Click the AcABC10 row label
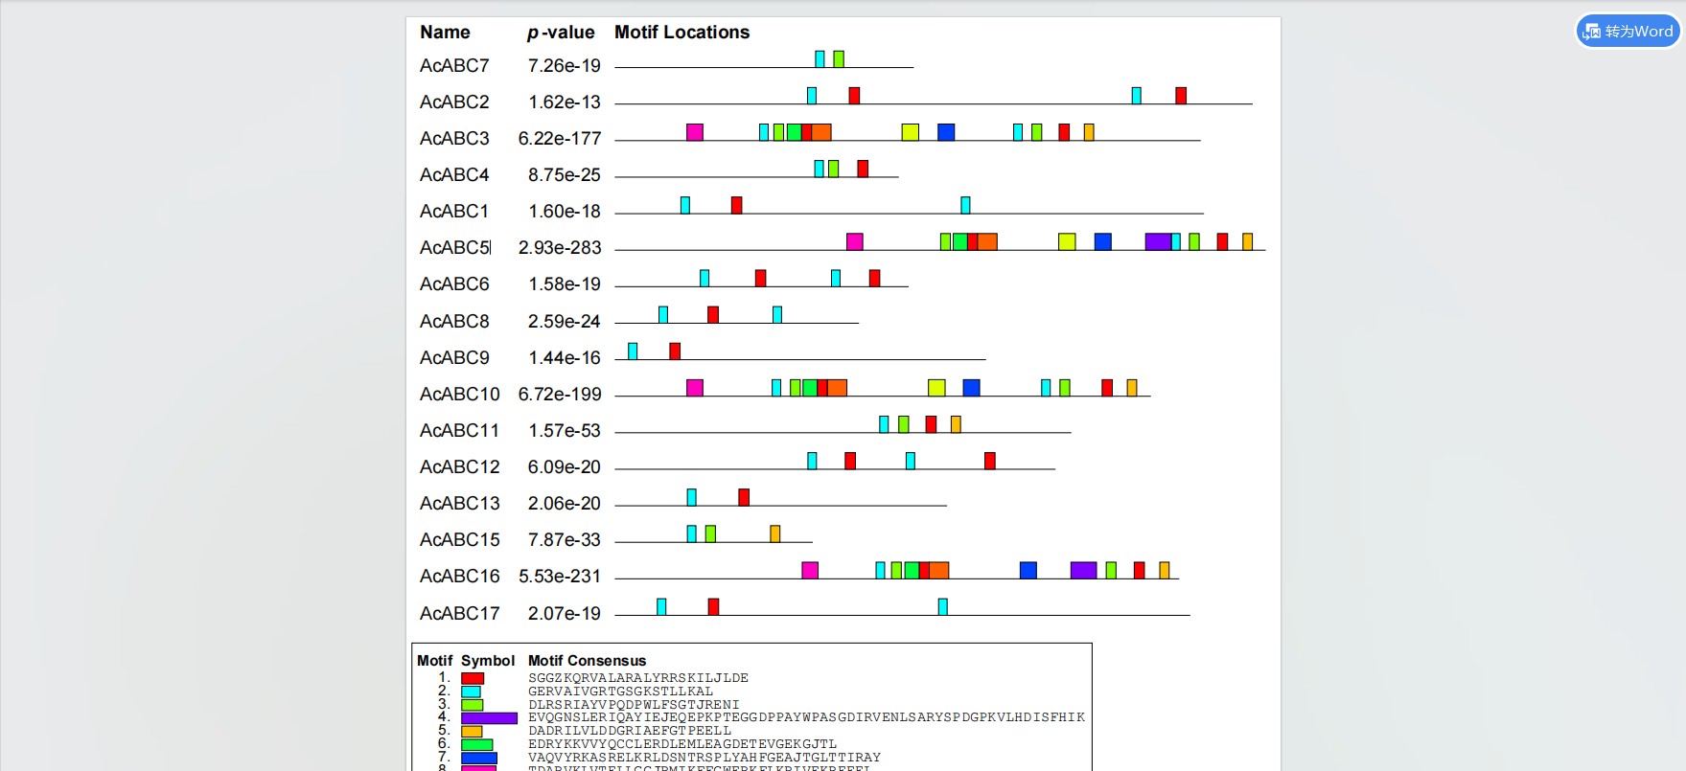This screenshot has width=1686, height=771. point(460,395)
